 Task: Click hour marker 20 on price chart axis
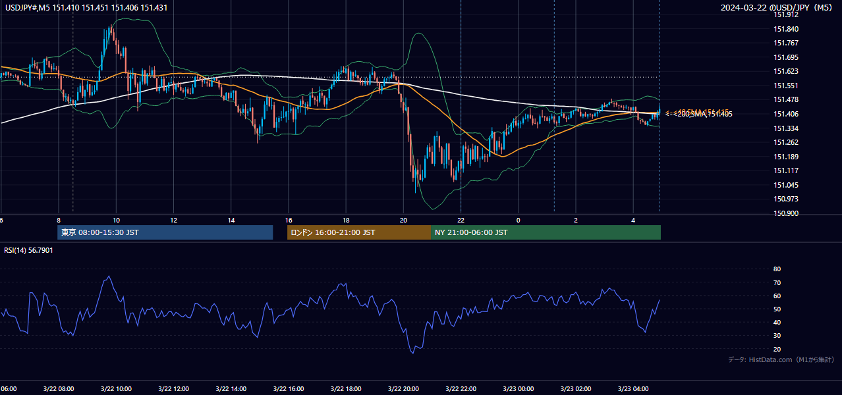tap(403, 220)
